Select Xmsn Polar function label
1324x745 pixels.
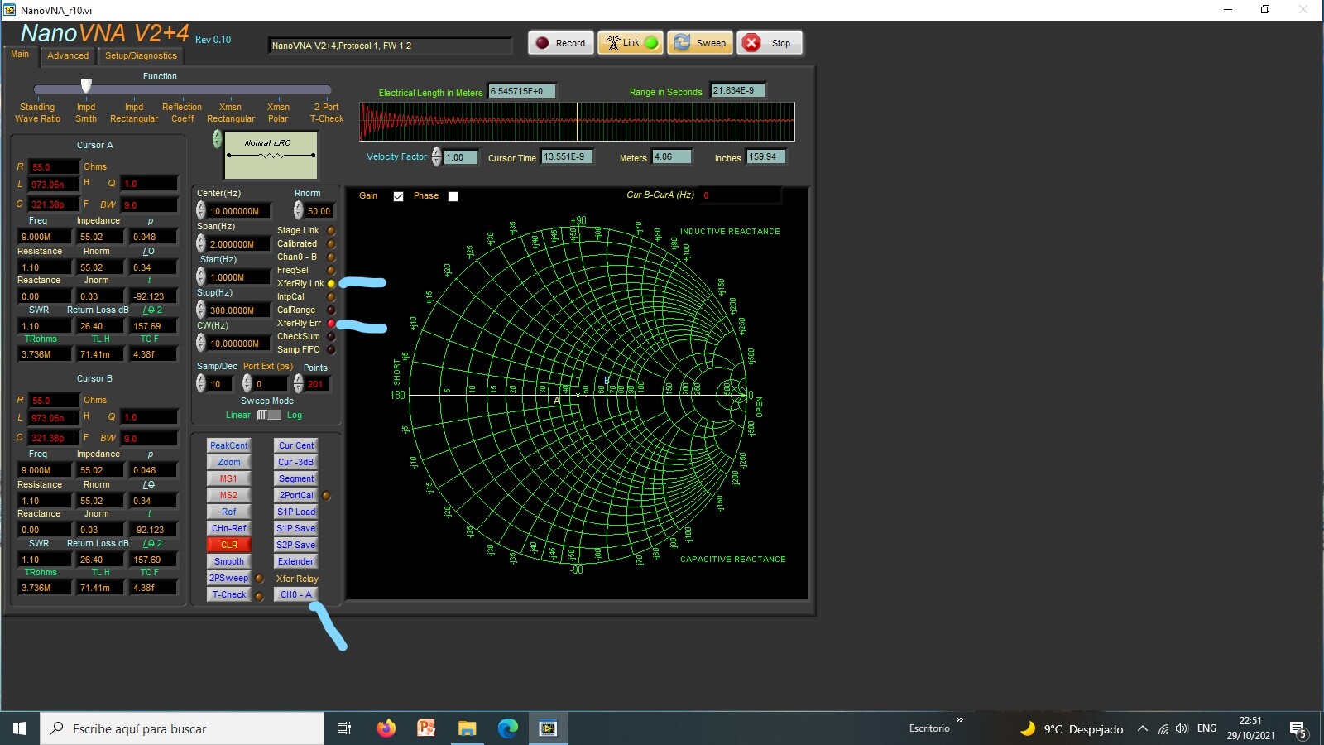click(x=278, y=113)
